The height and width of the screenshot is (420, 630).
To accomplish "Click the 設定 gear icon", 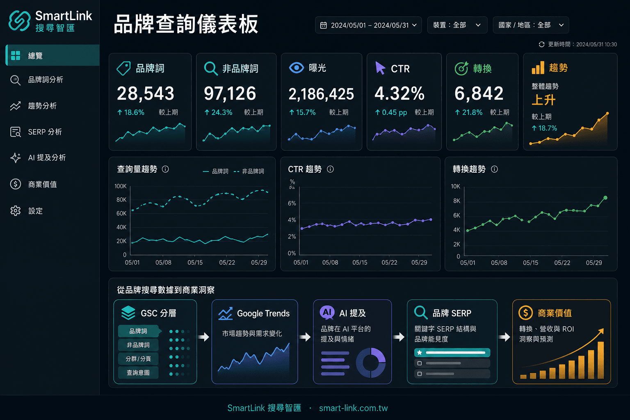I will point(15,211).
